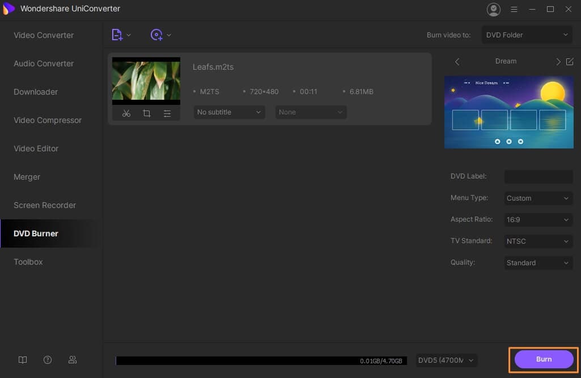Click the 6.81MB file size text
Screen dimensions: 581x378
point(361,92)
